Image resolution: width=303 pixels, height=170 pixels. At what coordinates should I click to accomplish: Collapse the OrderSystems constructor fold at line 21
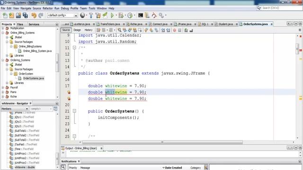[x=74, y=111]
